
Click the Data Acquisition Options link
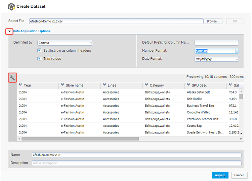32,31
